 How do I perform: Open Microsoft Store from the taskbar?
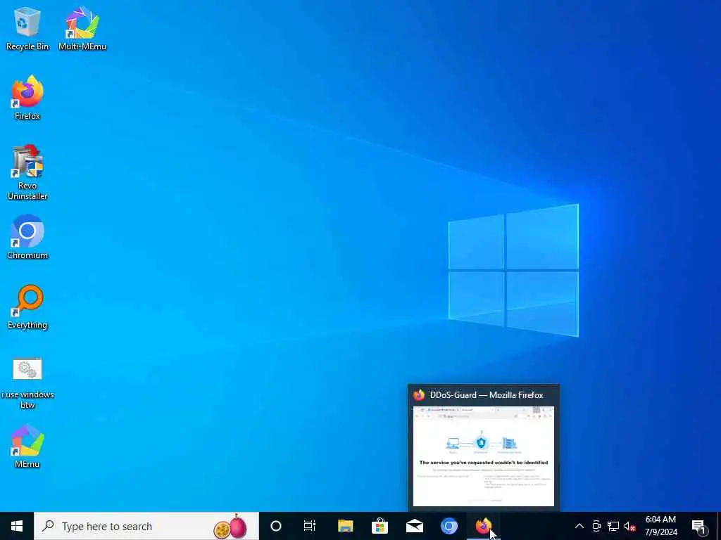point(380,526)
